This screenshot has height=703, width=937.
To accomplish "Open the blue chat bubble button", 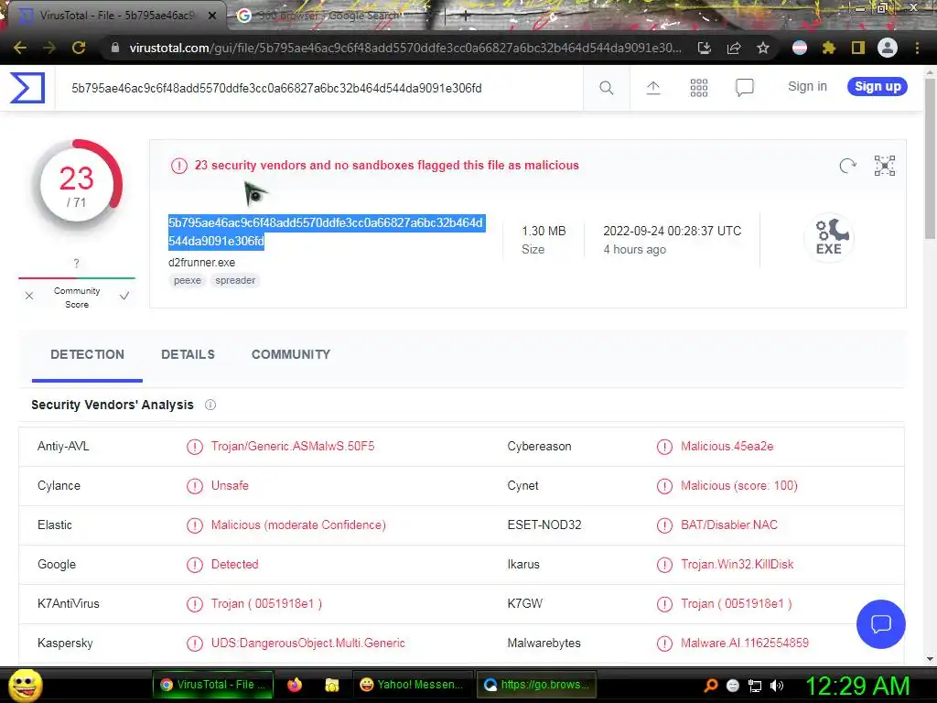I will (881, 623).
